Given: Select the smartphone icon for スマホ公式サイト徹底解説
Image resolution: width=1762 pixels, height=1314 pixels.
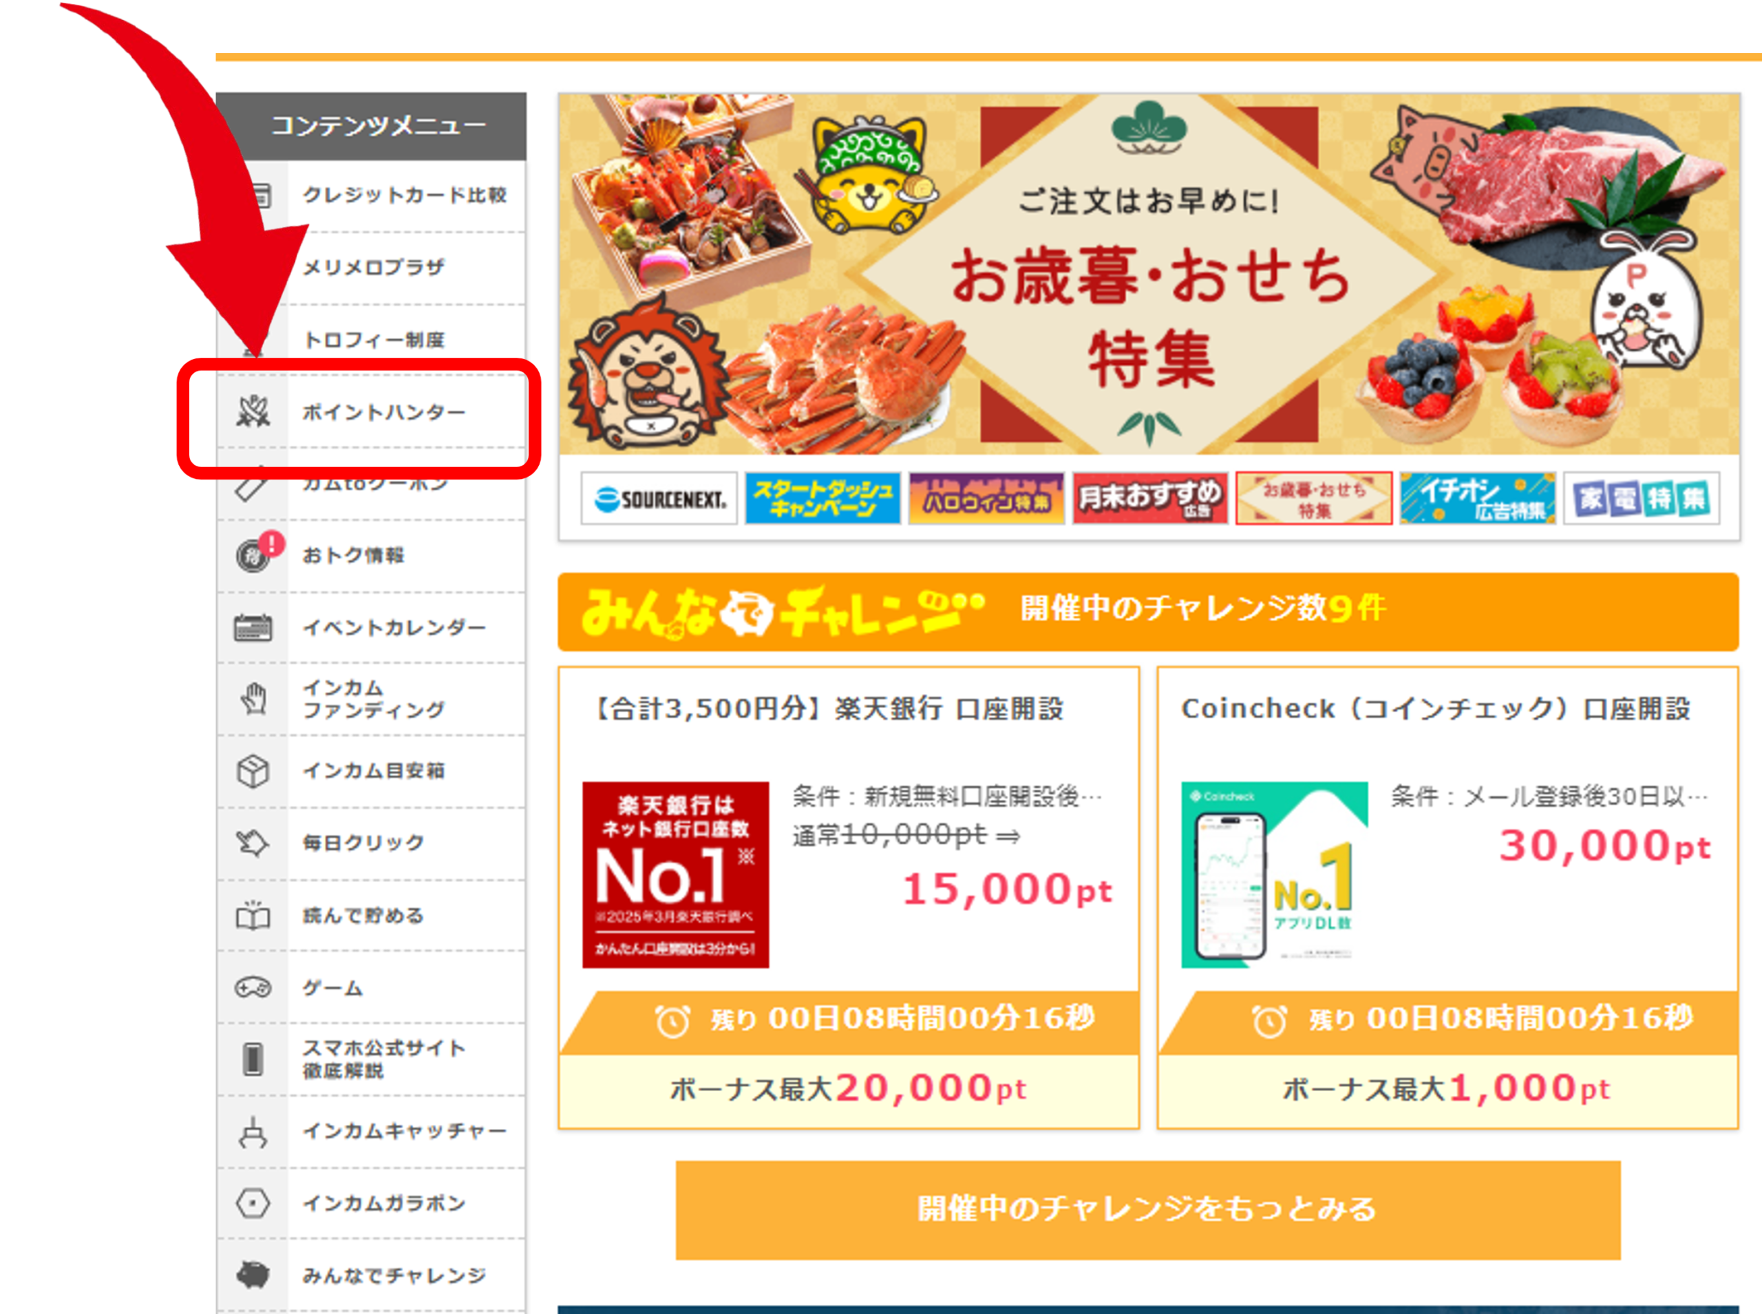Looking at the screenshot, I should click(x=253, y=1059).
